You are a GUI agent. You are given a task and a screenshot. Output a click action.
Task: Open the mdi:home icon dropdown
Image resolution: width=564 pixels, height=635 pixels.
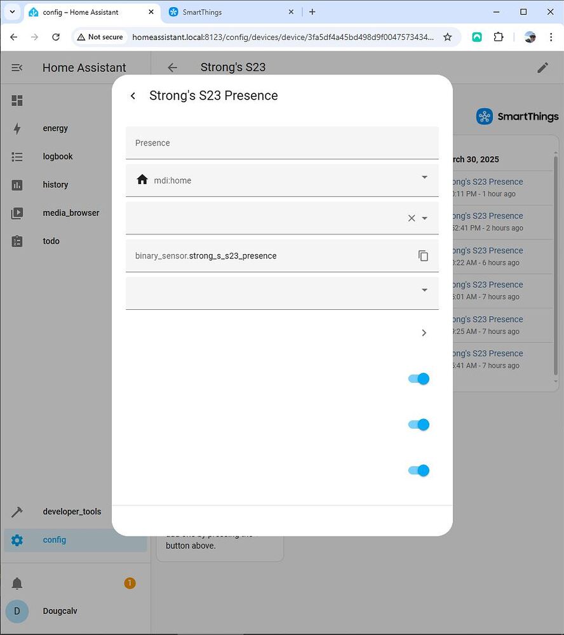point(424,178)
